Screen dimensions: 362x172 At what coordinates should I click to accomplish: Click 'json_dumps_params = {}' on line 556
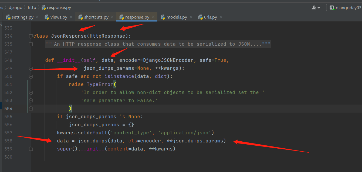(x=102, y=125)
